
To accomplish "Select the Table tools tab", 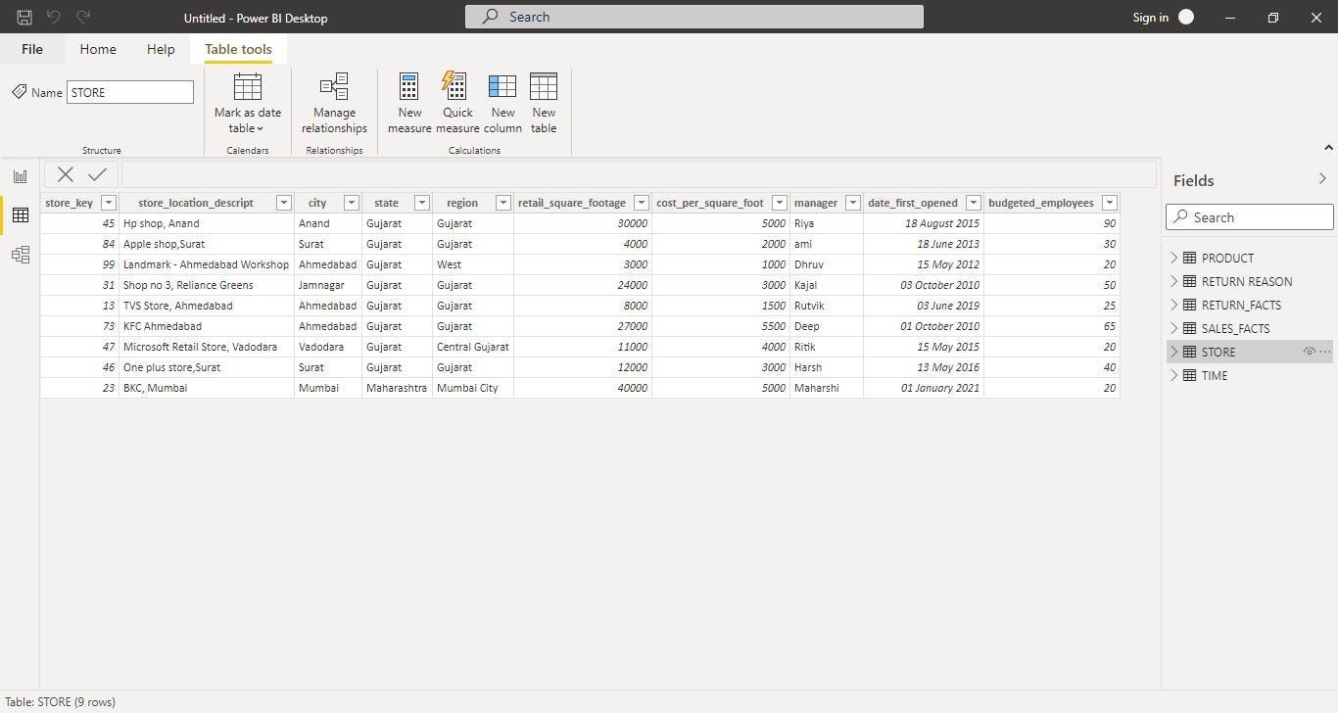I will (238, 49).
